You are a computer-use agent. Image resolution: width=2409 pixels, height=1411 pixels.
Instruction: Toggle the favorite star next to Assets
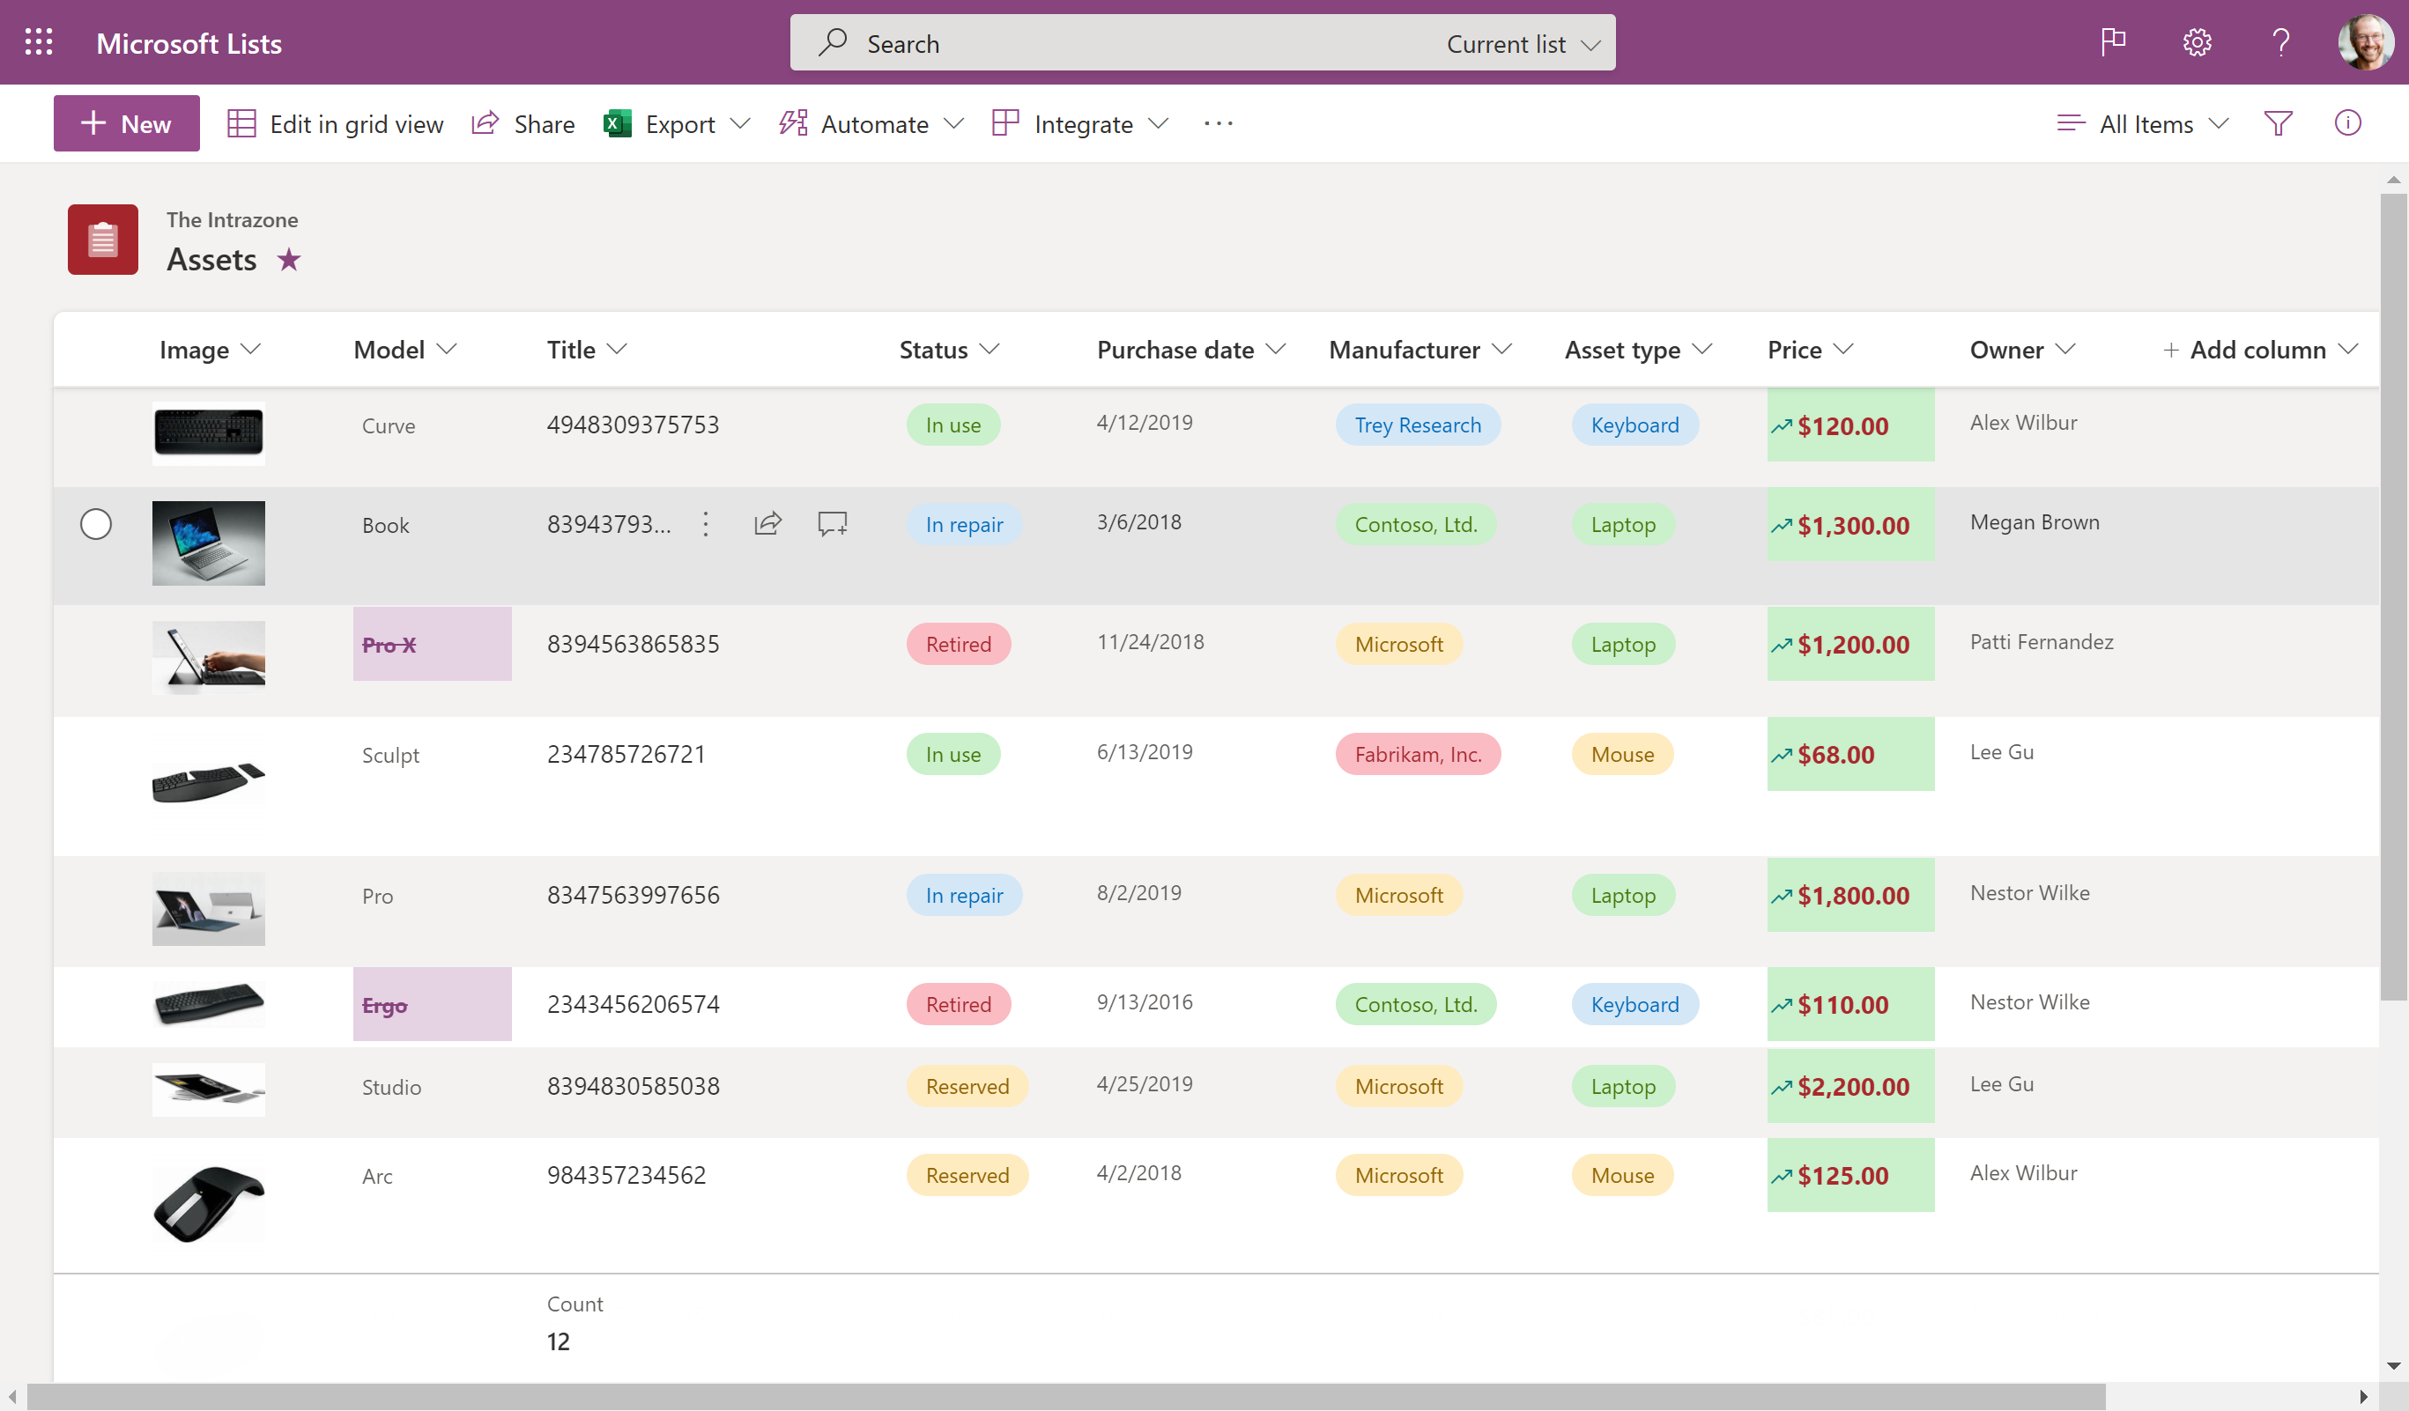point(289,259)
